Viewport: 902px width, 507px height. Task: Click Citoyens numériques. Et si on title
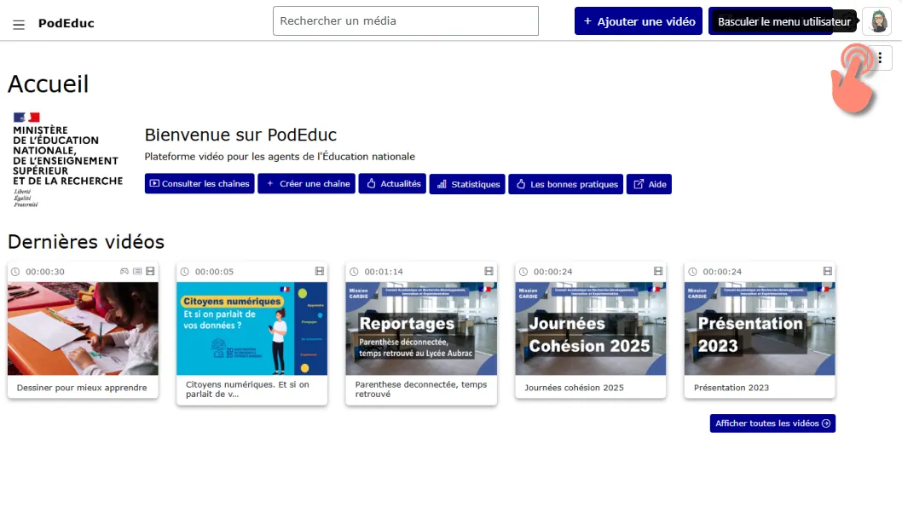point(247,389)
